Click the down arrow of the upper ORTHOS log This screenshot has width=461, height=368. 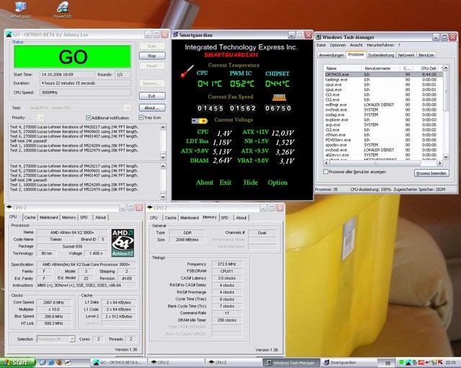(164, 157)
